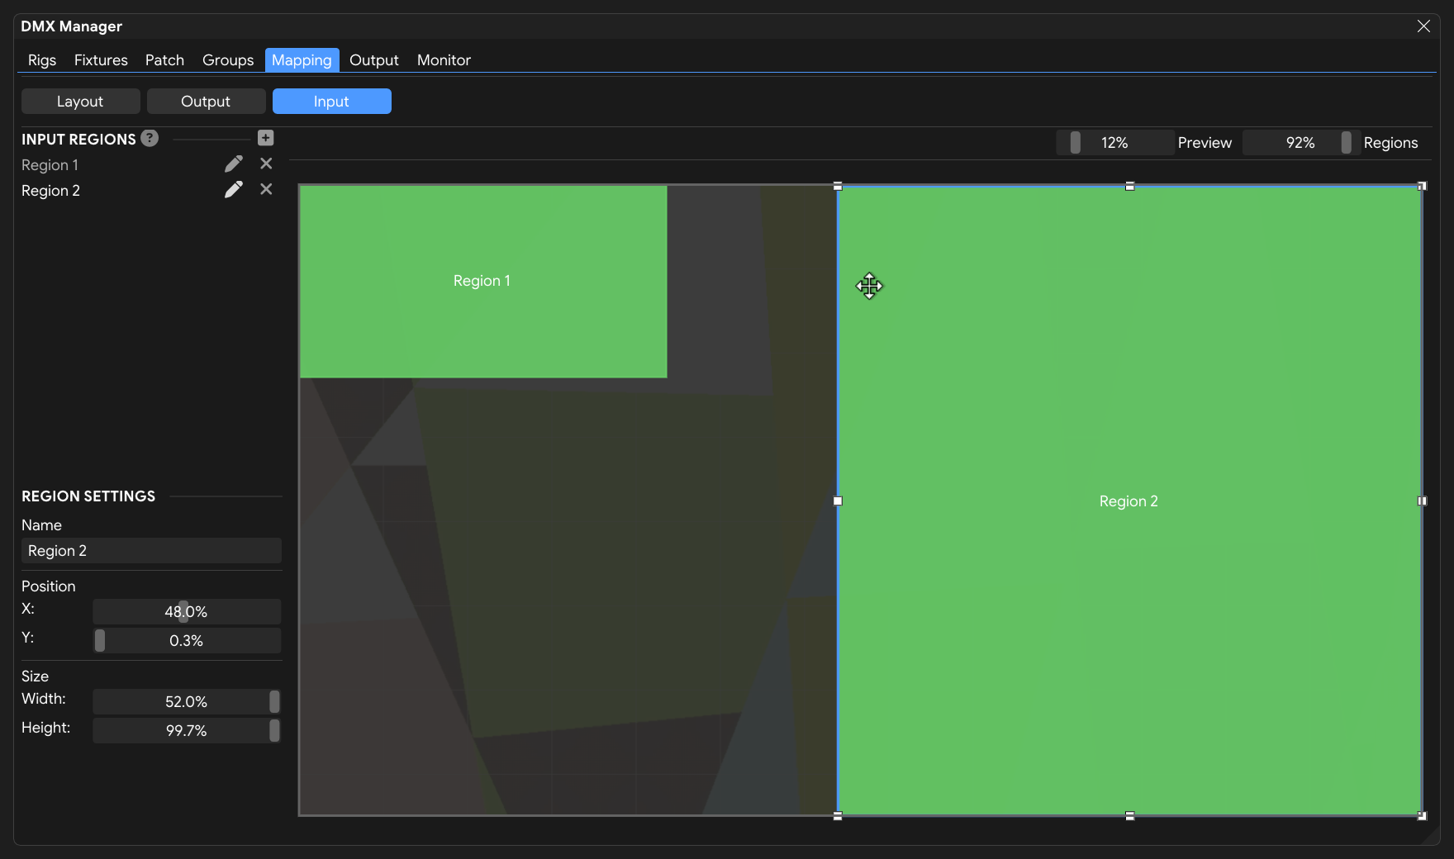Screen dimensions: 1454x859
Task: Open the Rigs tab
Action: click(x=42, y=60)
